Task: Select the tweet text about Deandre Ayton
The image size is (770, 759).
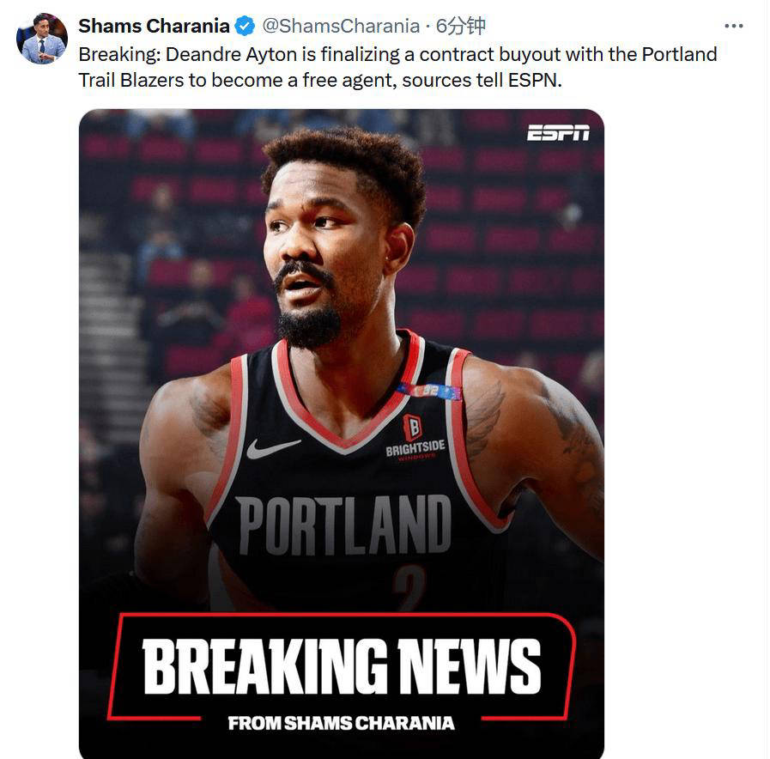Action: [397, 67]
